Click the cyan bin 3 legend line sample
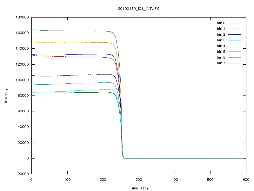The image size is (254, 191). pos(235,40)
